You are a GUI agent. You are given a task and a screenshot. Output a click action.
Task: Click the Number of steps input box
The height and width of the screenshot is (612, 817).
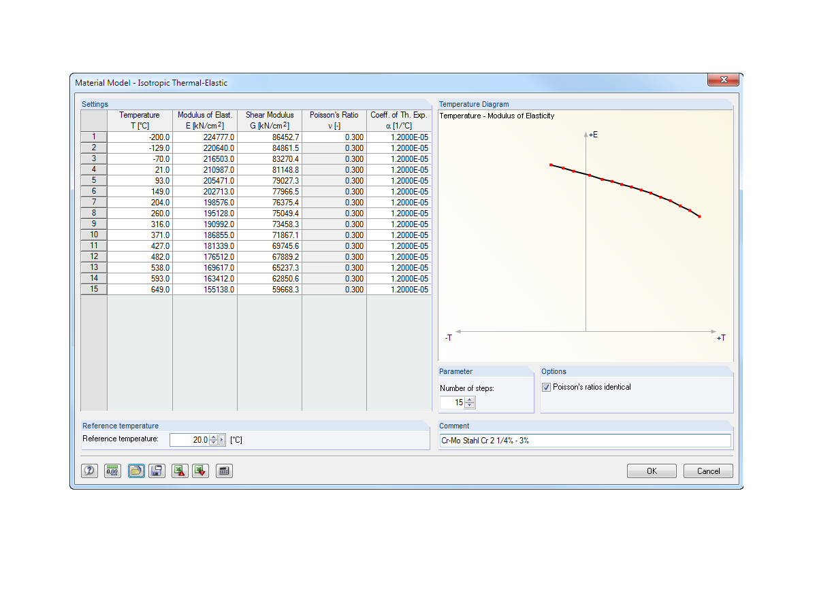(456, 403)
